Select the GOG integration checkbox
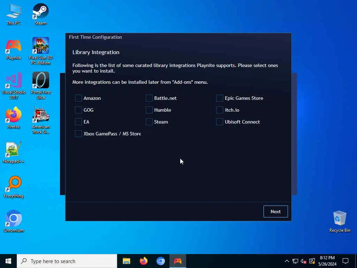The image size is (357, 268). pos(78,110)
